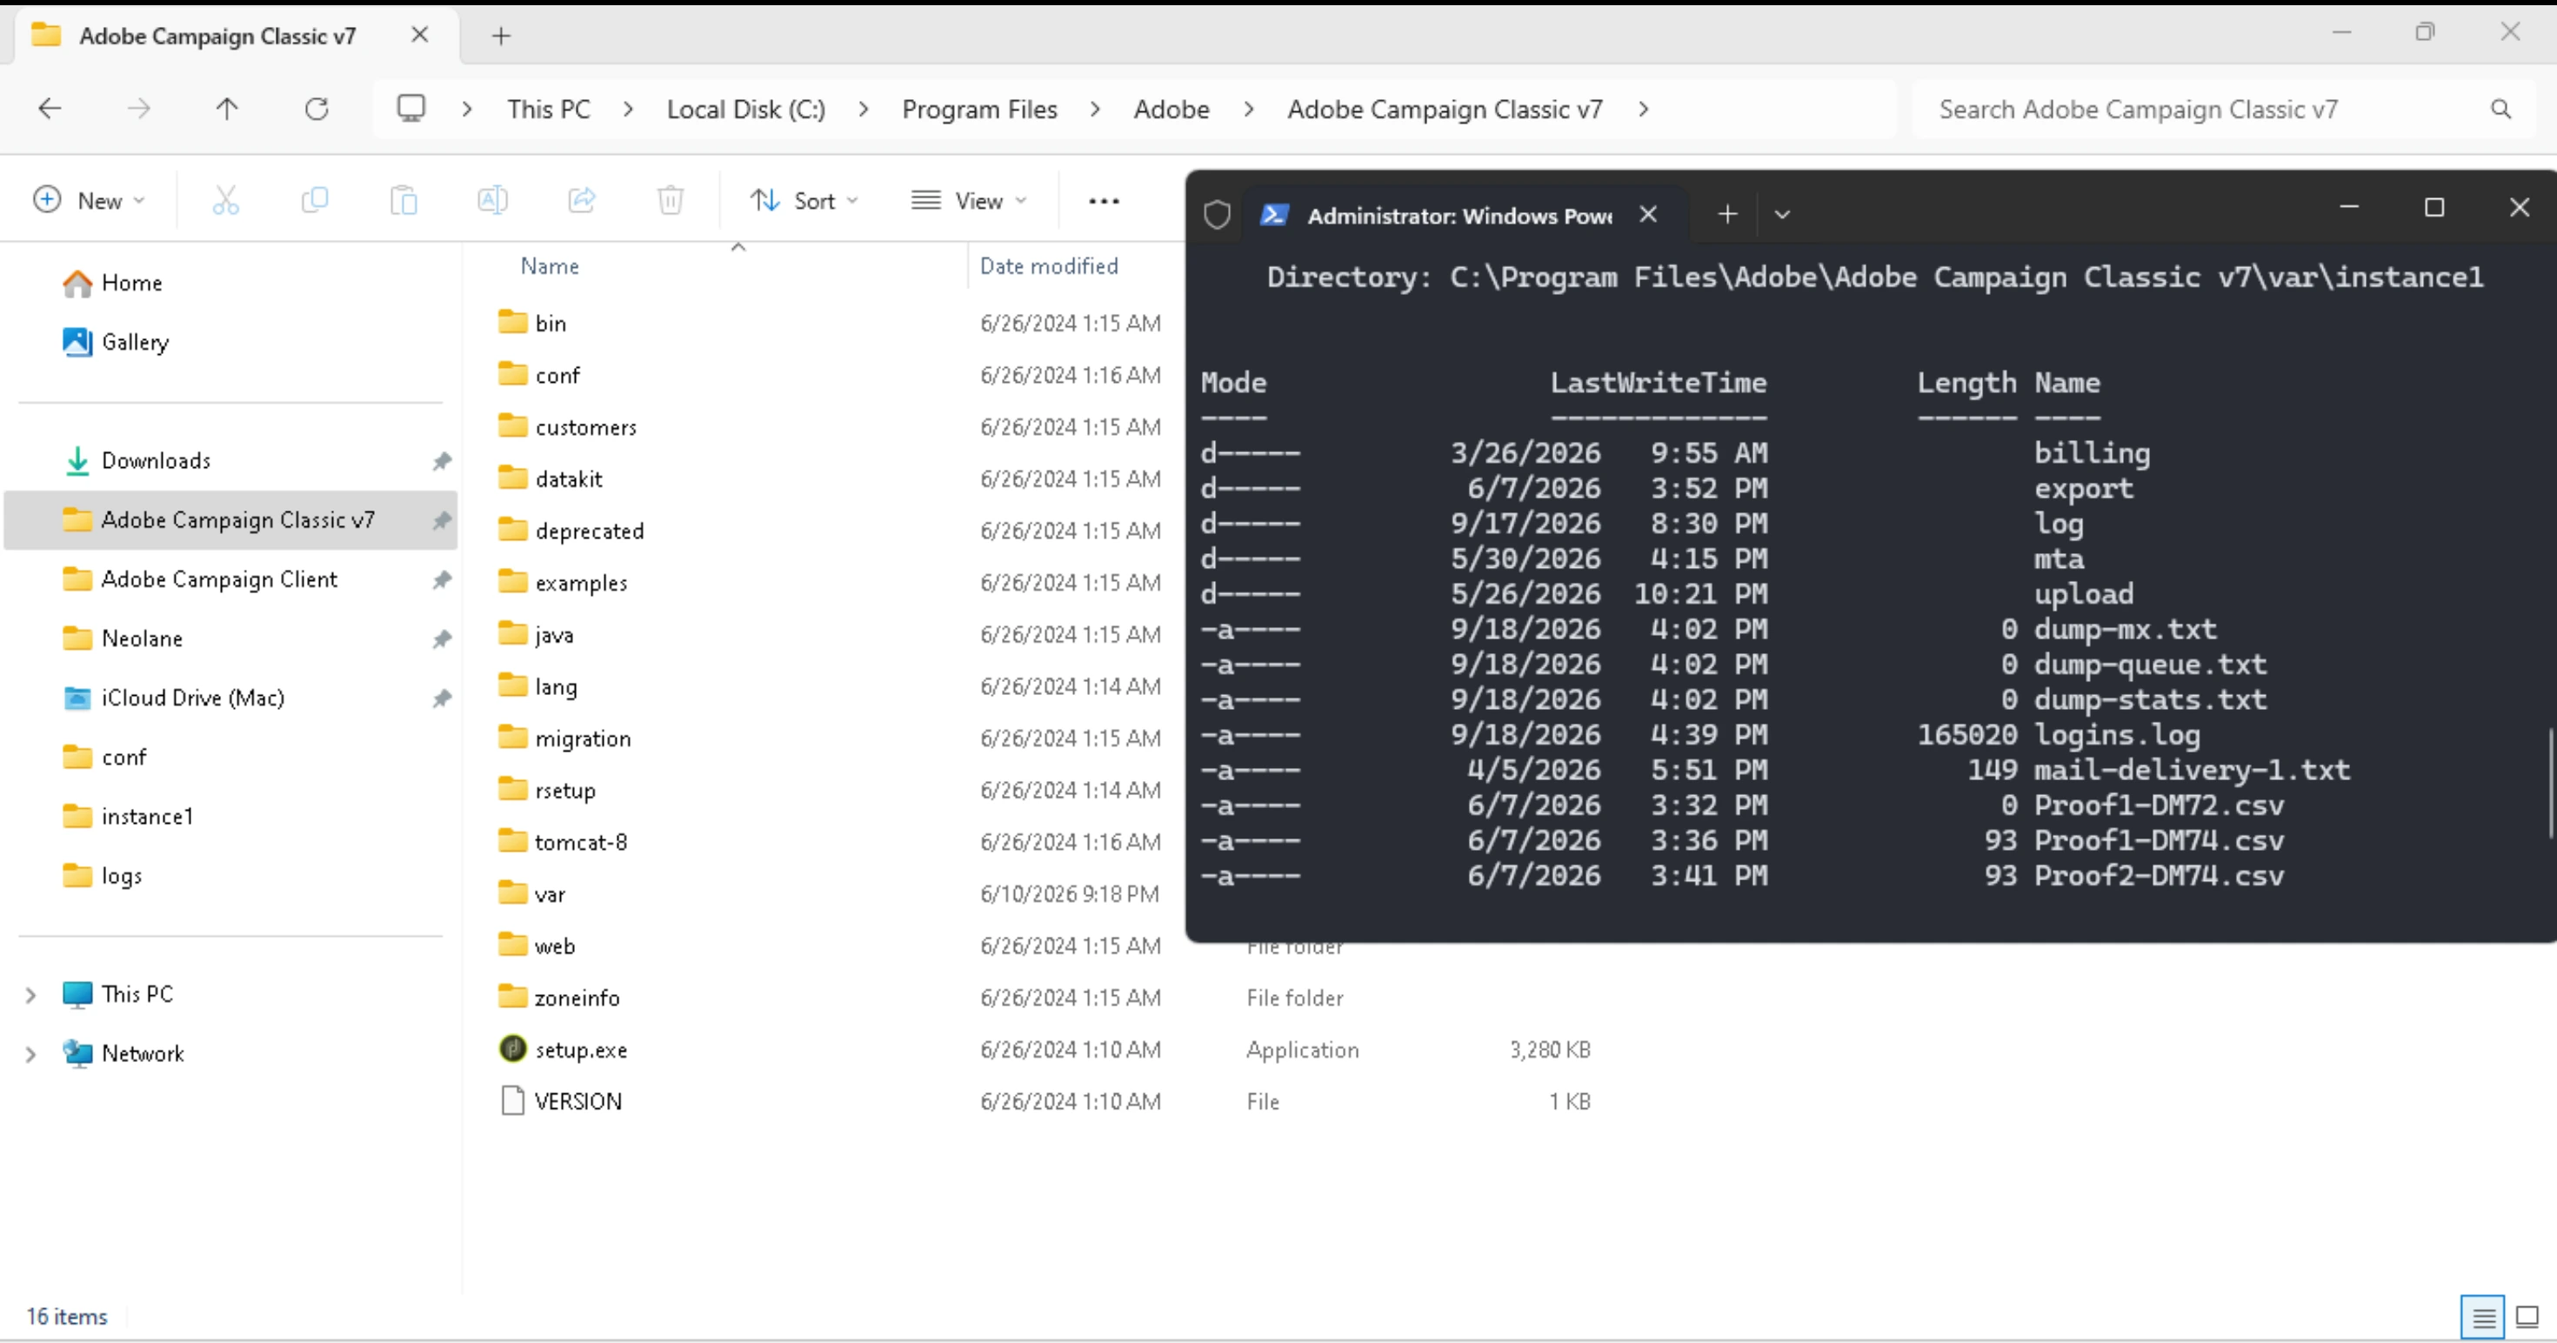Select setup.exe application file
The height and width of the screenshot is (1343, 2557).
[581, 1050]
